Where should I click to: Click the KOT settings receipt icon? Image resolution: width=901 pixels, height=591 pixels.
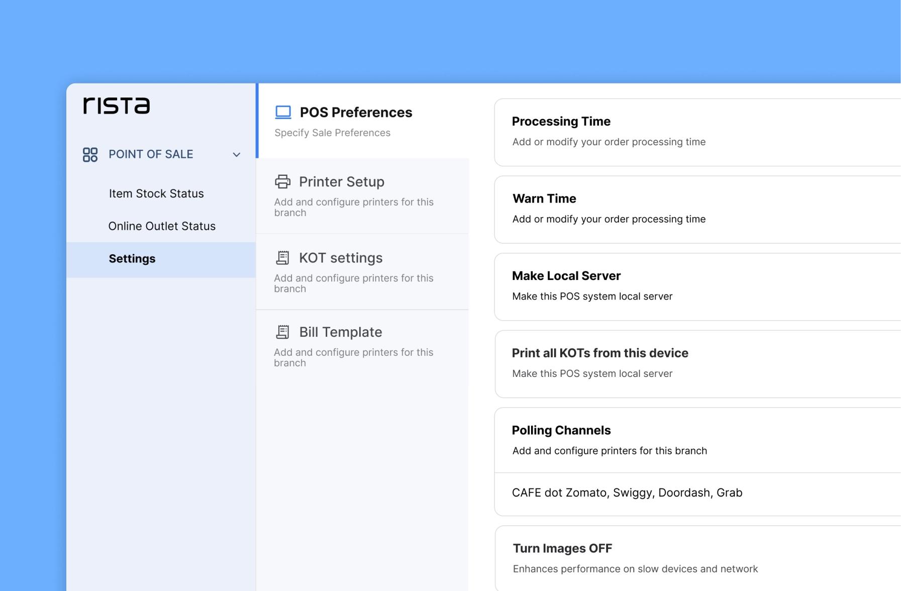click(282, 258)
